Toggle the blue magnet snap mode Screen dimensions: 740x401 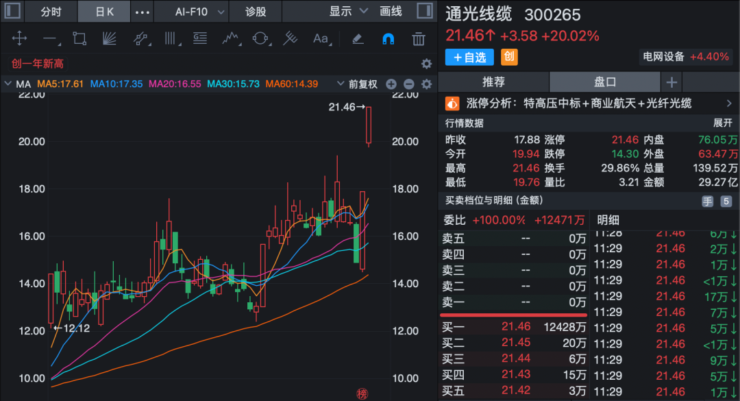coord(388,39)
